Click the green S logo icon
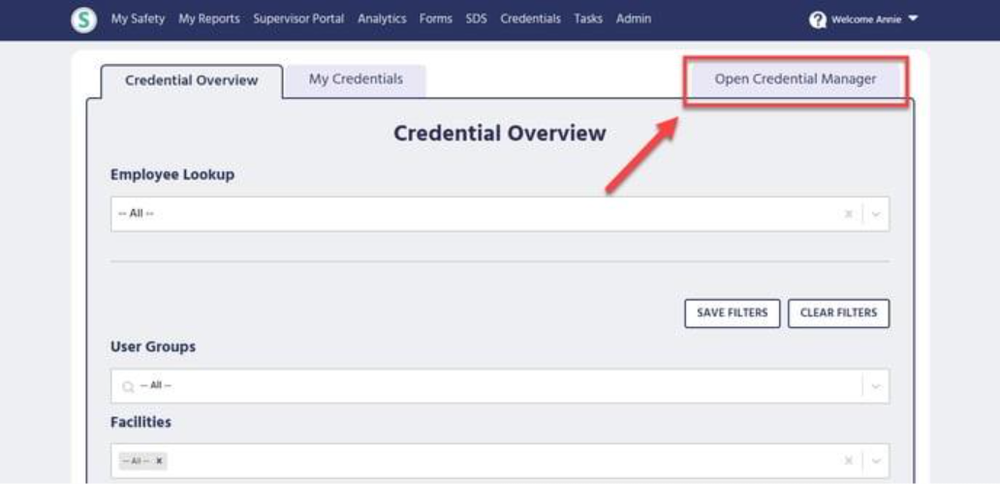Image resolution: width=1000 pixels, height=485 pixels. coord(83,19)
